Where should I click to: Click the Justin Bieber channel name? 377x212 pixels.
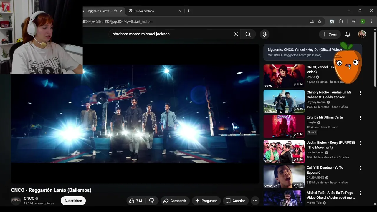315,153
